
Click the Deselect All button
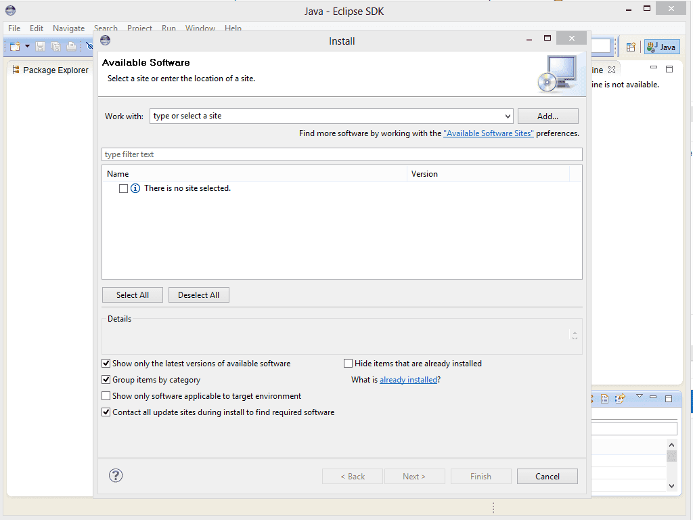coord(198,295)
